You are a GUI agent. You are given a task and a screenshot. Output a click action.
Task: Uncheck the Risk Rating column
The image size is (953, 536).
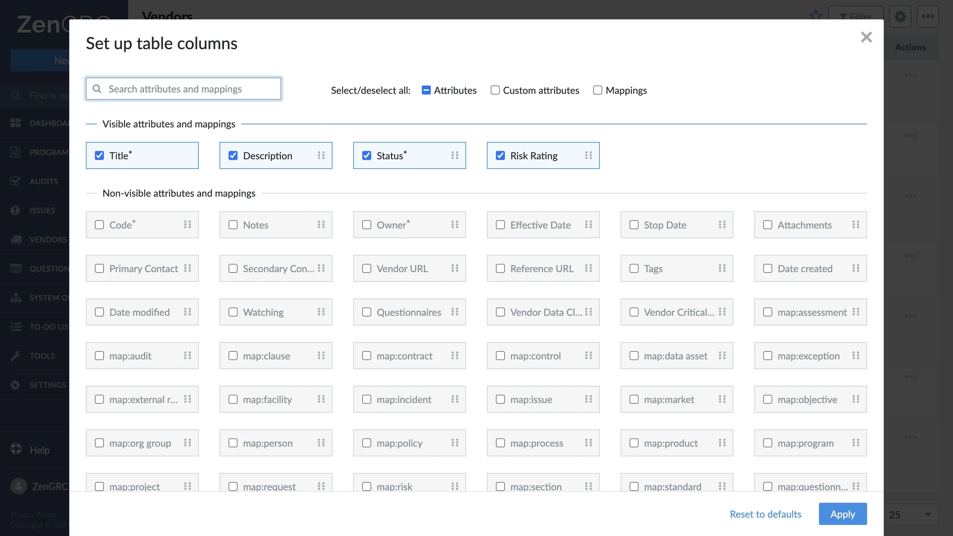(x=500, y=155)
